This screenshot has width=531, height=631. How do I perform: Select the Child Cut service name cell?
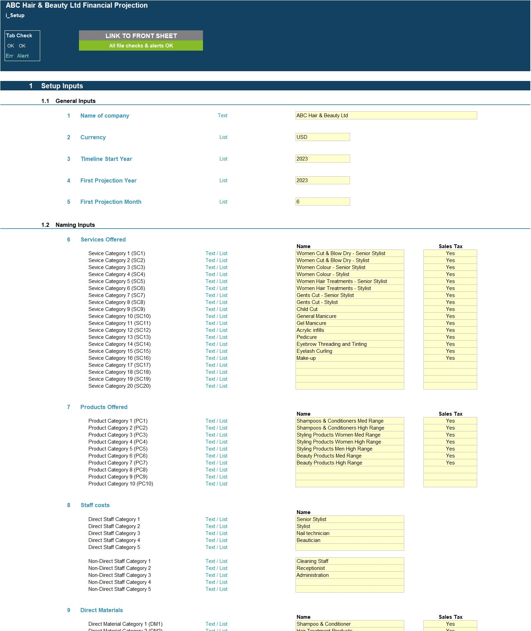pyautogui.click(x=349, y=309)
